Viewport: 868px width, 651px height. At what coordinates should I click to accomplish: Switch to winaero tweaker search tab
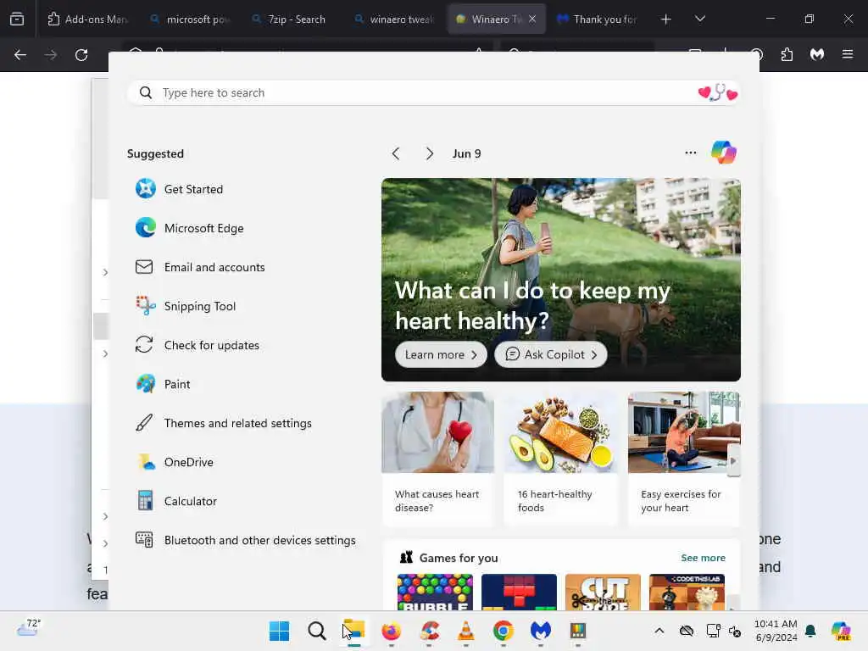coord(393,19)
